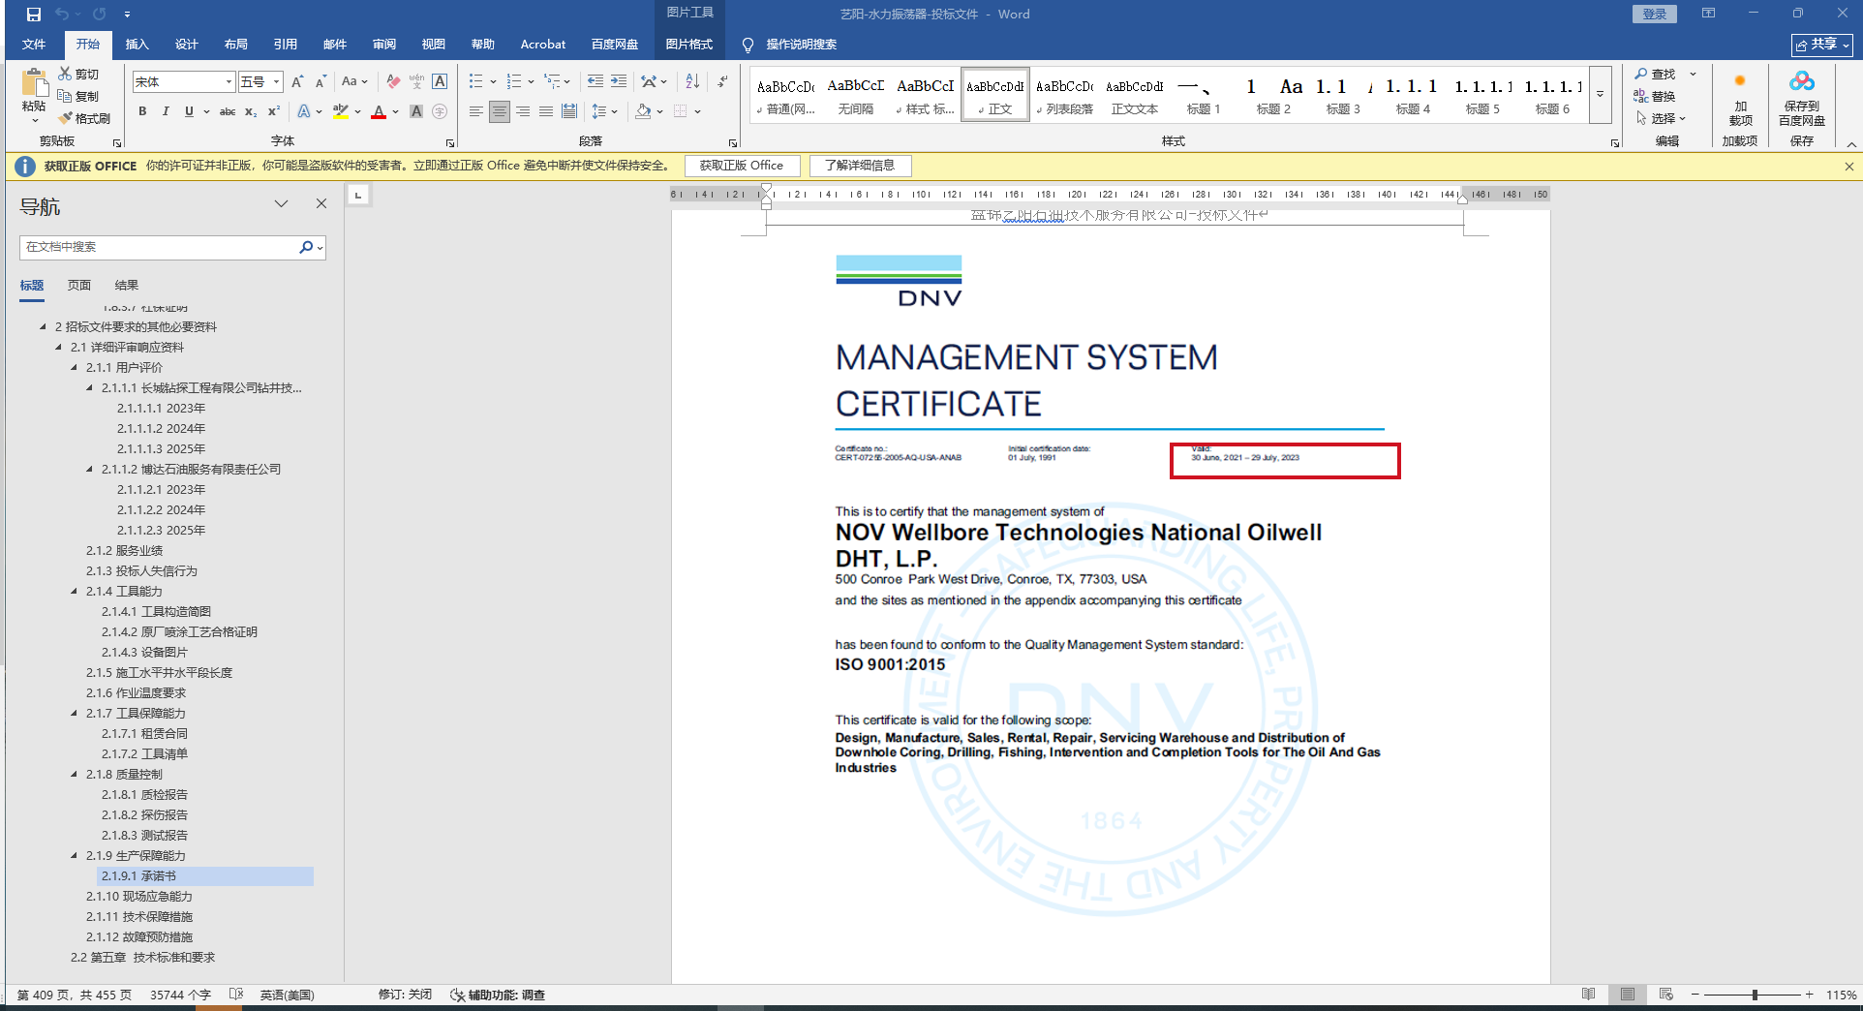The width and height of the screenshot is (1863, 1011).
Task: Center the paragraph text
Action: coord(499,111)
